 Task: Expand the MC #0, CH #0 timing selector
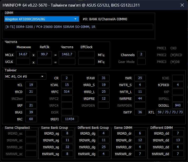tap(25, 76)
